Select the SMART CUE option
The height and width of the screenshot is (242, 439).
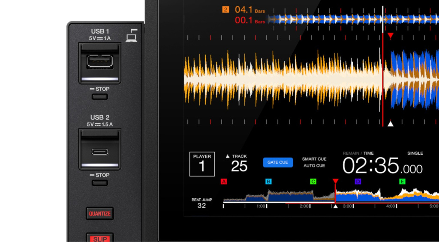coord(314,159)
